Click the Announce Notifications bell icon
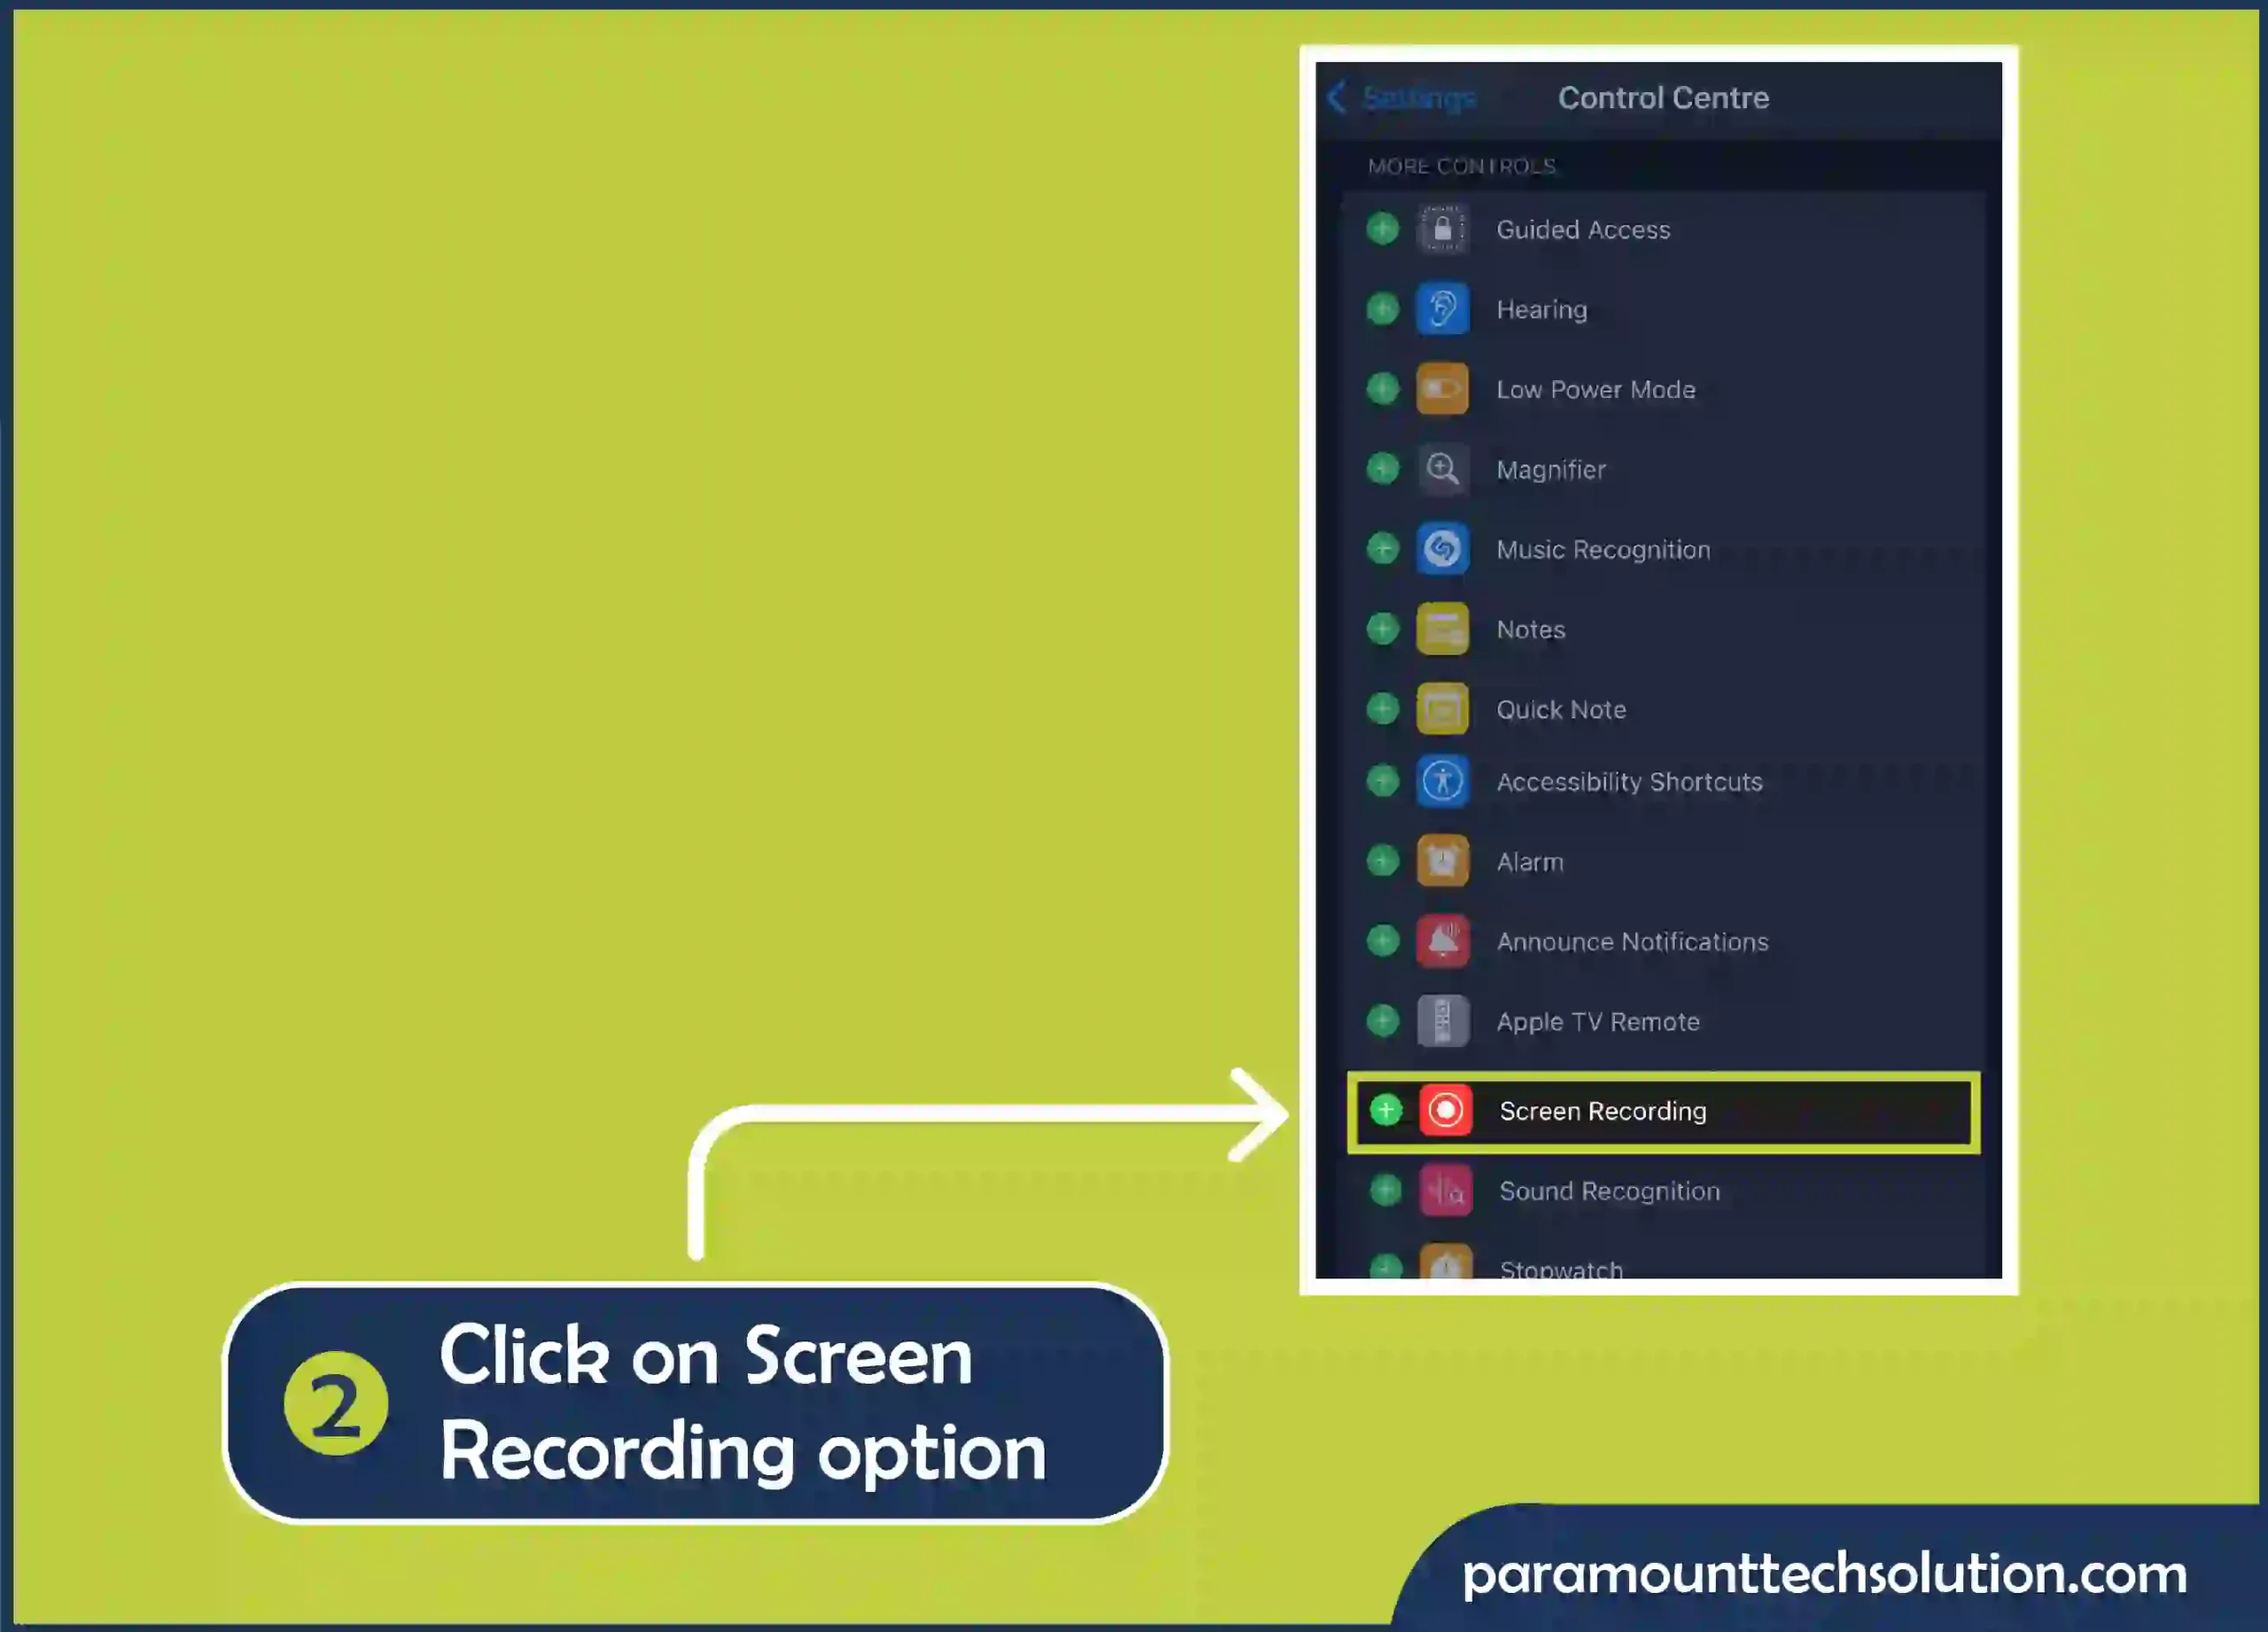2268x1632 pixels. point(1444,940)
